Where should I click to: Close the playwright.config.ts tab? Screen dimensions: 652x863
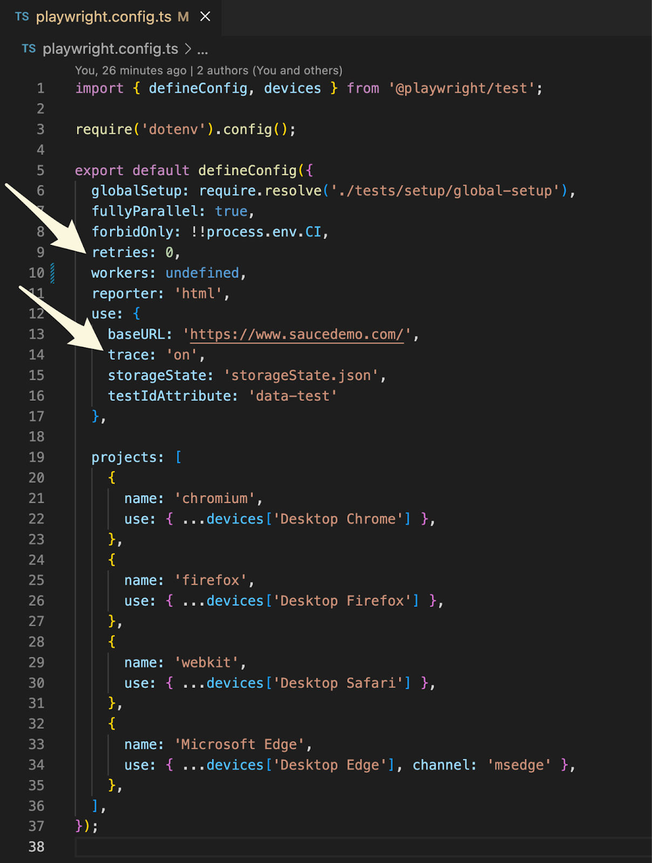tap(205, 17)
